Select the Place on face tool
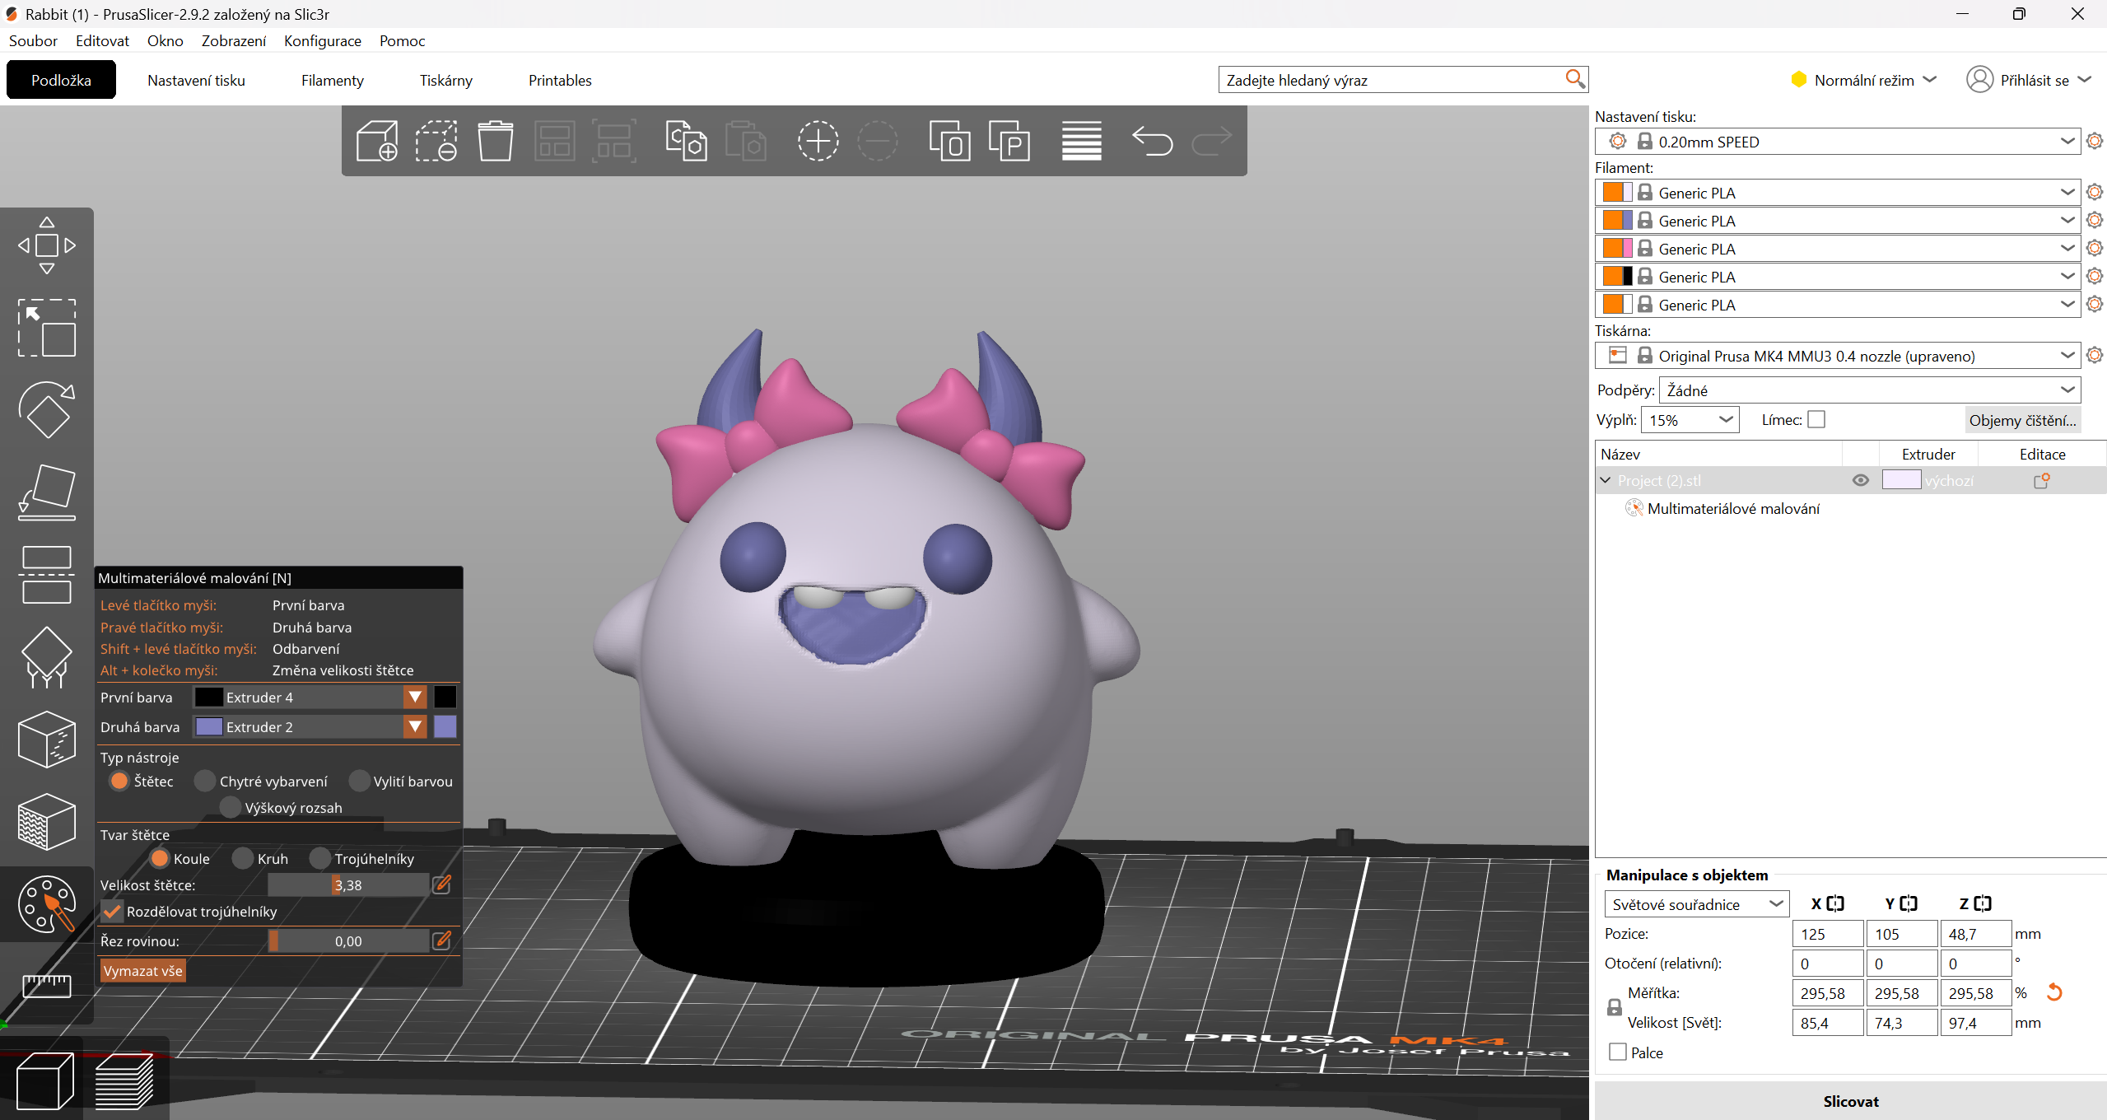This screenshot has height=1120, width=2107. 47,492
